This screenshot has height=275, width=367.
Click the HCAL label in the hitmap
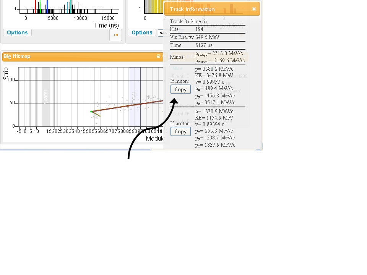(x=152, y=97)
